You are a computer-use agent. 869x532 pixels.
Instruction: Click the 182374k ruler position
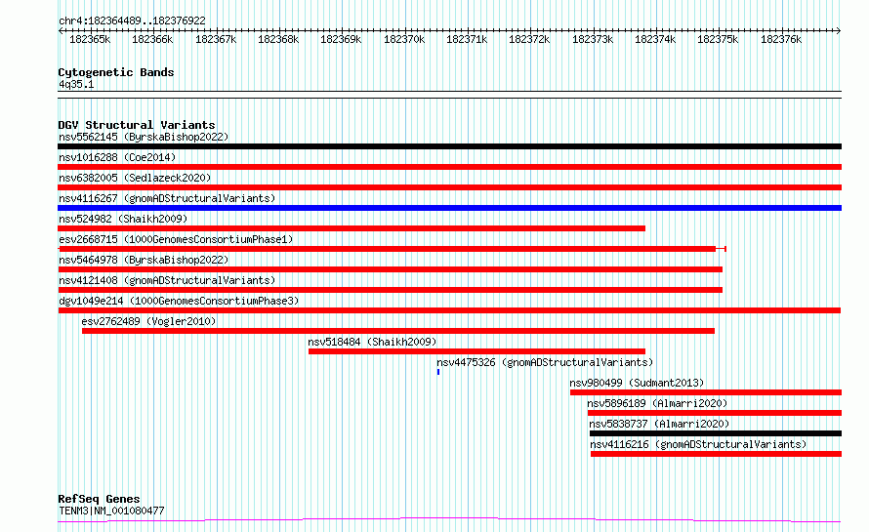click(x=655, y=39)
